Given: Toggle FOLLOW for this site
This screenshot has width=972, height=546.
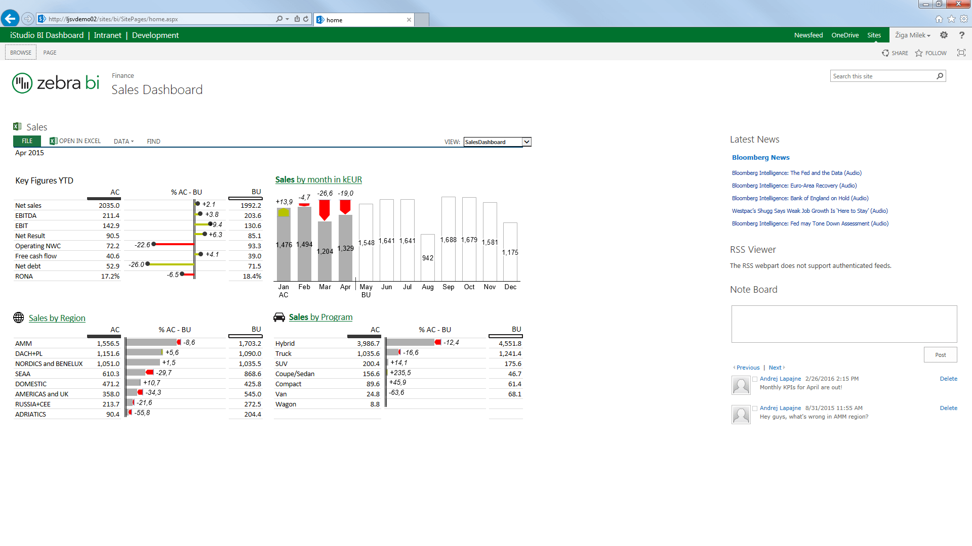Looking at the screenshot, I should tap(930, 53).
